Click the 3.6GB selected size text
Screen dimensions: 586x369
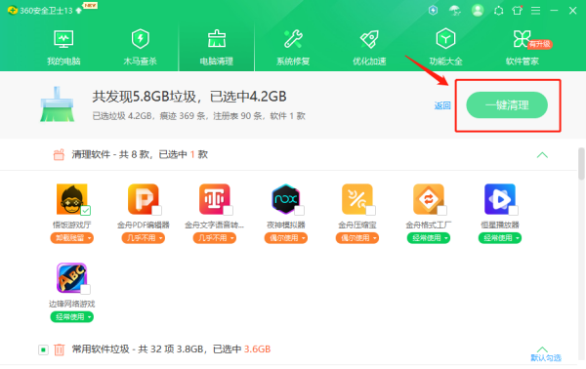tap(257, 349)
